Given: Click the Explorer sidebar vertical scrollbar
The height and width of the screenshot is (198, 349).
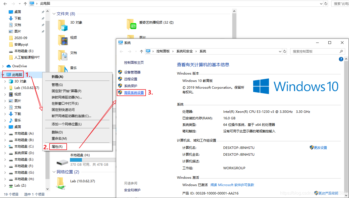Looking at the screenshot, I should click(x=47, y=100).
